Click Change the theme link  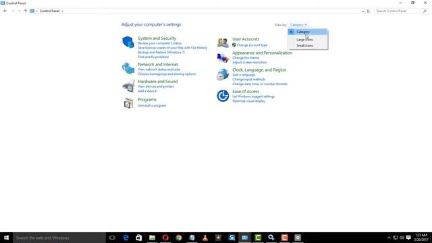click(x=246, y=58)
